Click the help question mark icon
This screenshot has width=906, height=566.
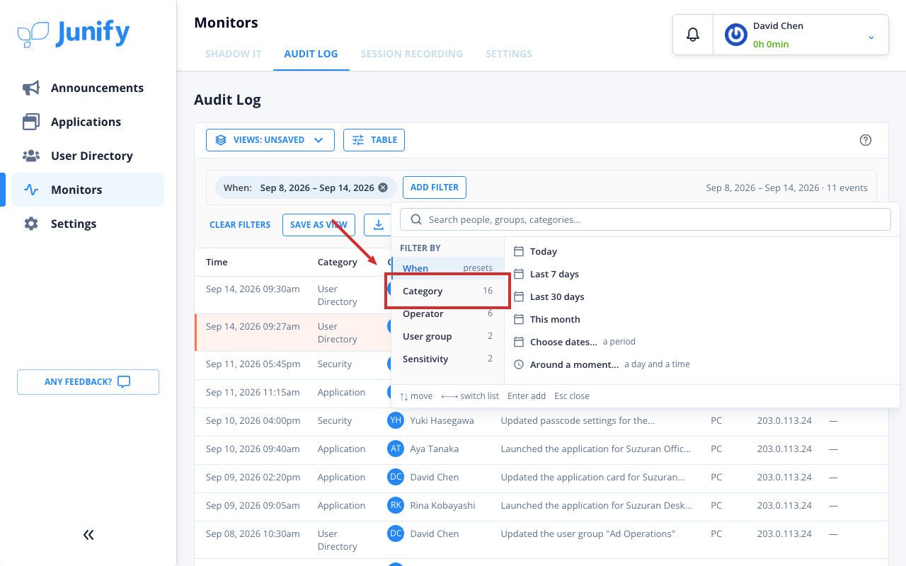tap(865, 140)
